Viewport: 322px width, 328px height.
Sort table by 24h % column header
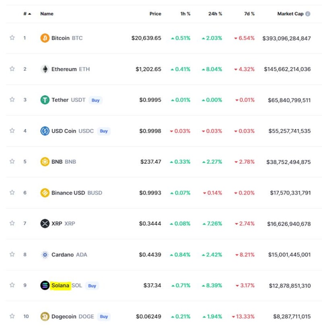pos(215,14)
